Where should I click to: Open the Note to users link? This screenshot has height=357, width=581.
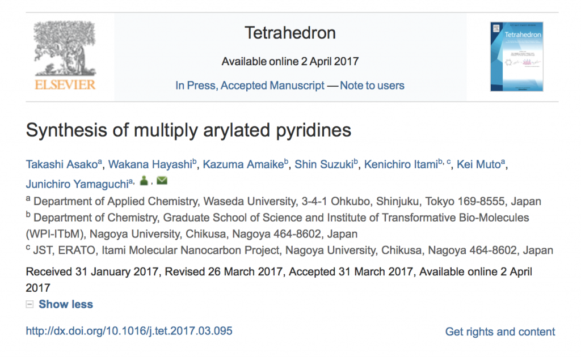(372, 86)
